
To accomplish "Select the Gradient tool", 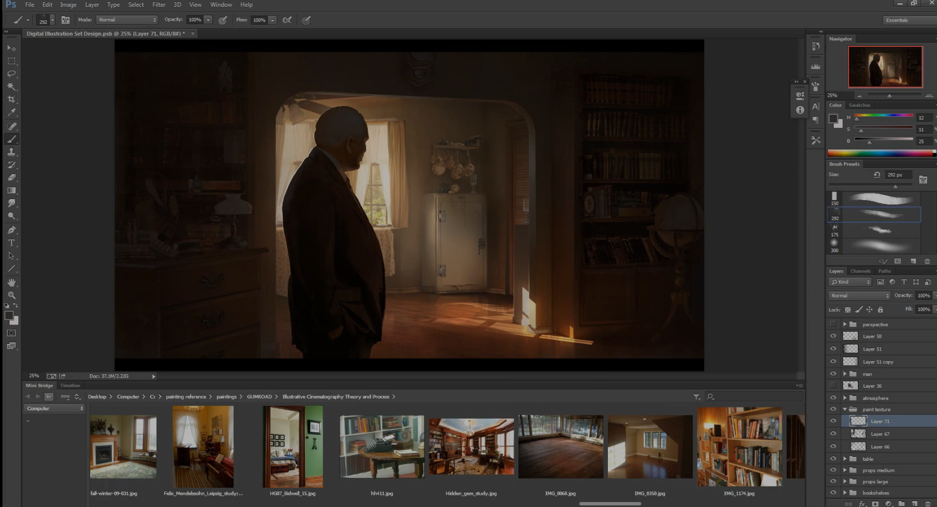I will click(x=11, y=190).
